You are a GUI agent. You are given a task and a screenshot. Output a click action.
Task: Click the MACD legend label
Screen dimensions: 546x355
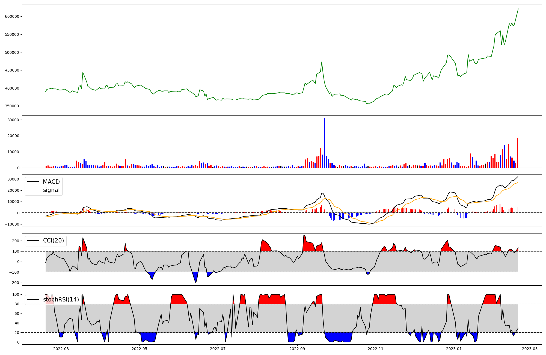pyautogui.click(x=51, y=182)
